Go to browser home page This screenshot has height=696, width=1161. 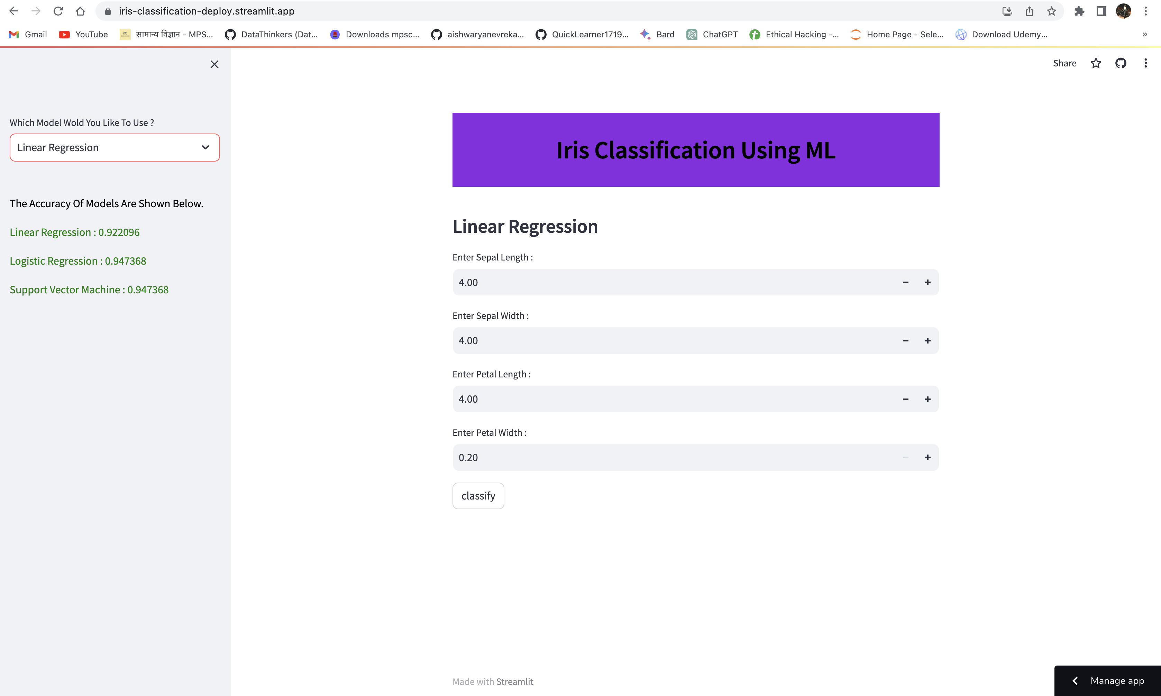click(x=80, y=11)
